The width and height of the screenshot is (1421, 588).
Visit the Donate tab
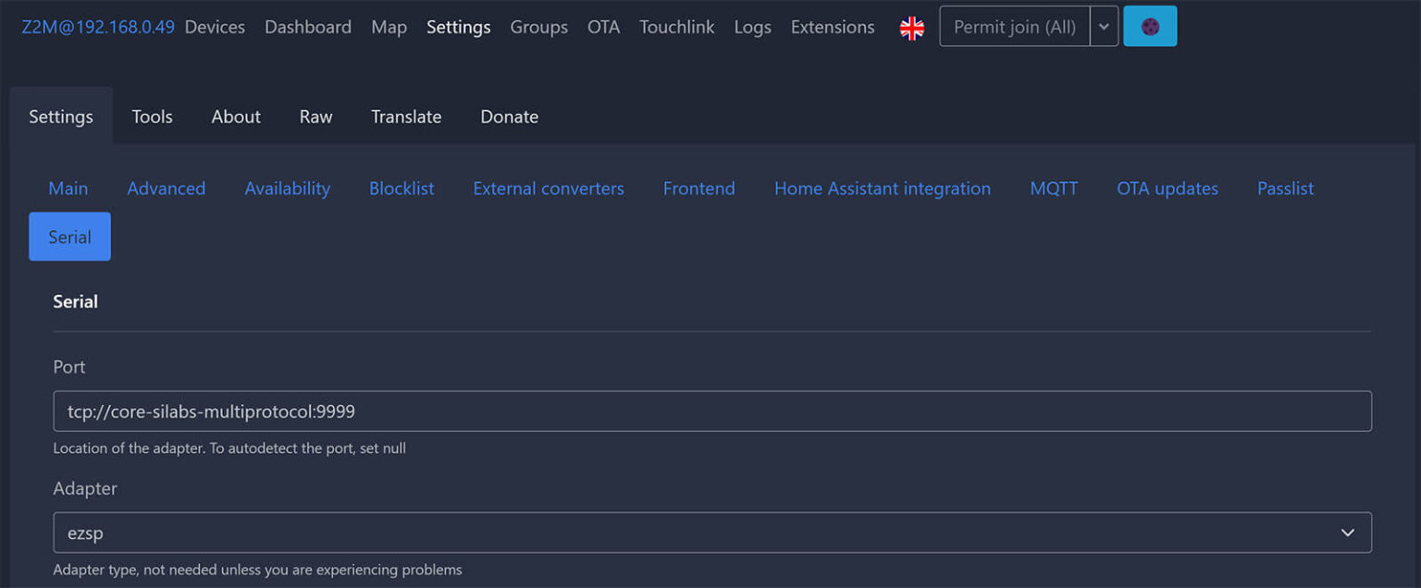click(x=509, y=116)
